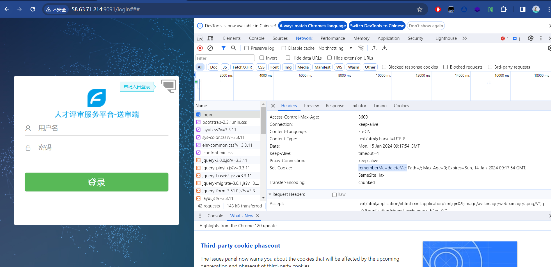The image size is (551, 267).
Task: Filter requests by JS type
Action: click(225, 67)
